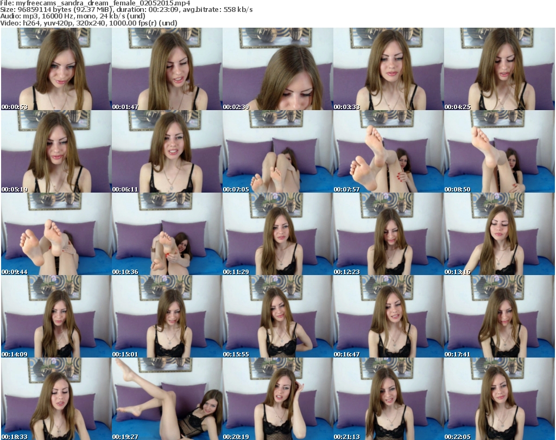Select the thumbnail stamped 00:15:55
This screenshot has height=440, width=556.
tap(277, 316)
